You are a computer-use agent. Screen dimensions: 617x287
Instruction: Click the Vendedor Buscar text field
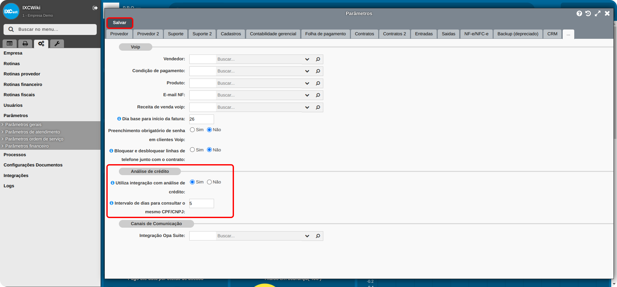click(259, 59)
